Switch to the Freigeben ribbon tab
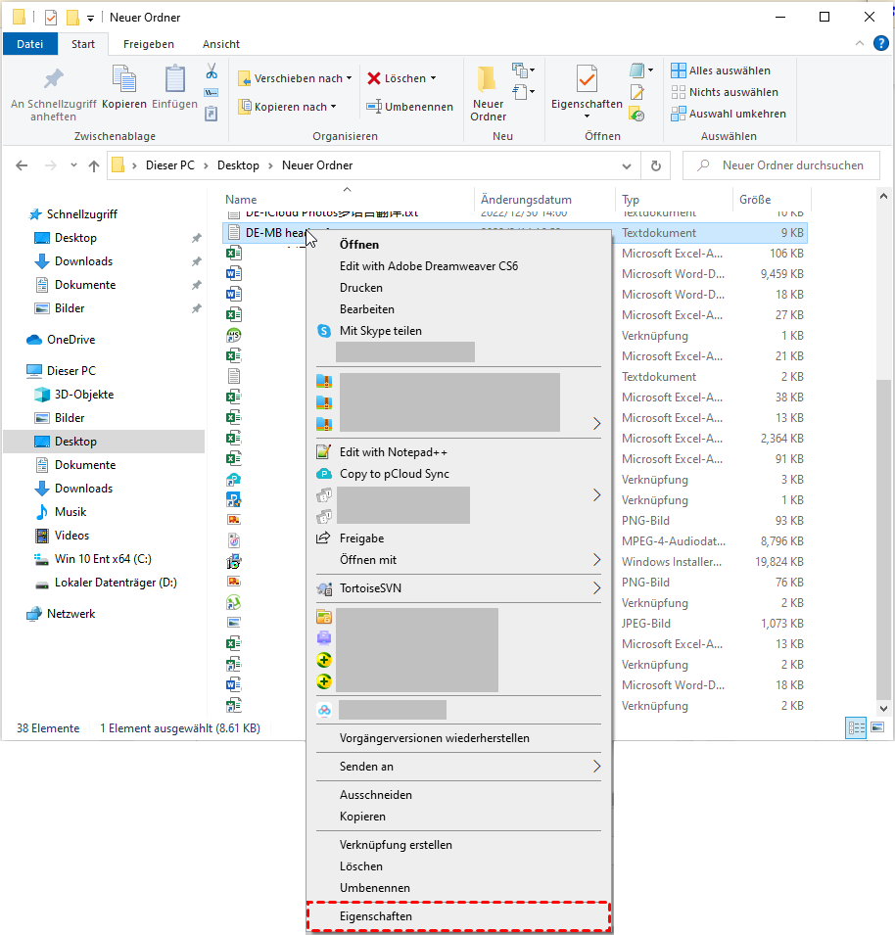 pos(149,43)
